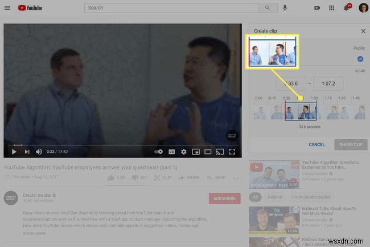Like the video
The image size is (370, 247).
click(116, 177)
